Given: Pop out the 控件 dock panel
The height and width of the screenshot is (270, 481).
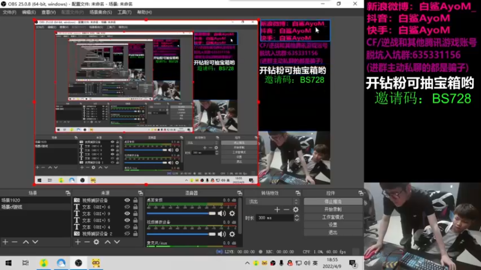Looking at the screenshot, I should [361, 193].
